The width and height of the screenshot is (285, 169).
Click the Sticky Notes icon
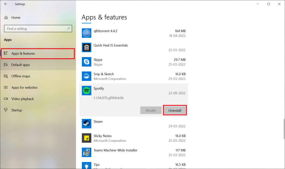pyautogui.click(x=87, y=138)
